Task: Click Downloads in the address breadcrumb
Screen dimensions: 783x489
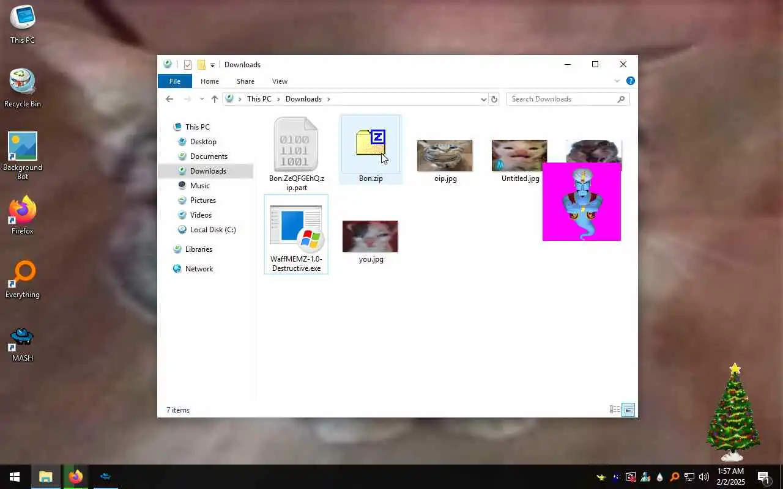Action: [303, 99]
